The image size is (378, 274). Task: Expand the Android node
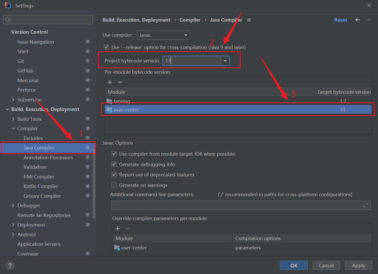pos(13,234)
